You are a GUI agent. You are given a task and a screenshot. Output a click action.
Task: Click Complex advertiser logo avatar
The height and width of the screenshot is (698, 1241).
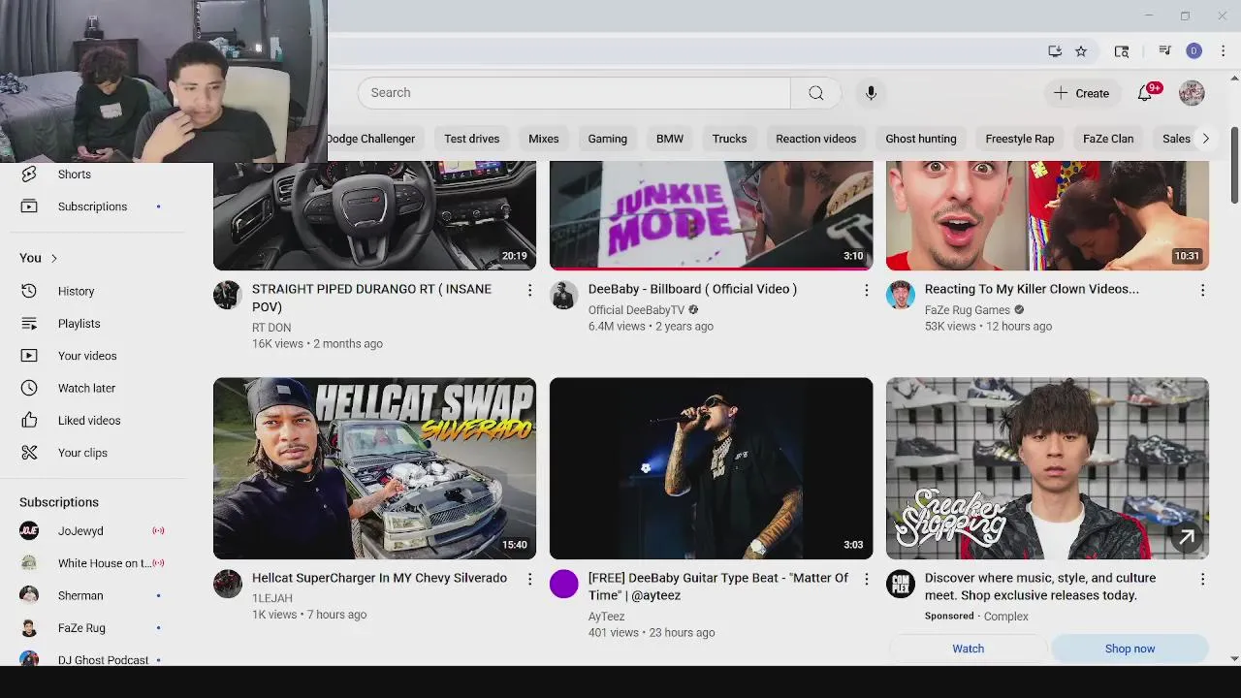900,584
